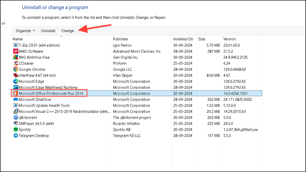
Task: Click the Telegram Desktop icon
Action: tap(16, 136)
